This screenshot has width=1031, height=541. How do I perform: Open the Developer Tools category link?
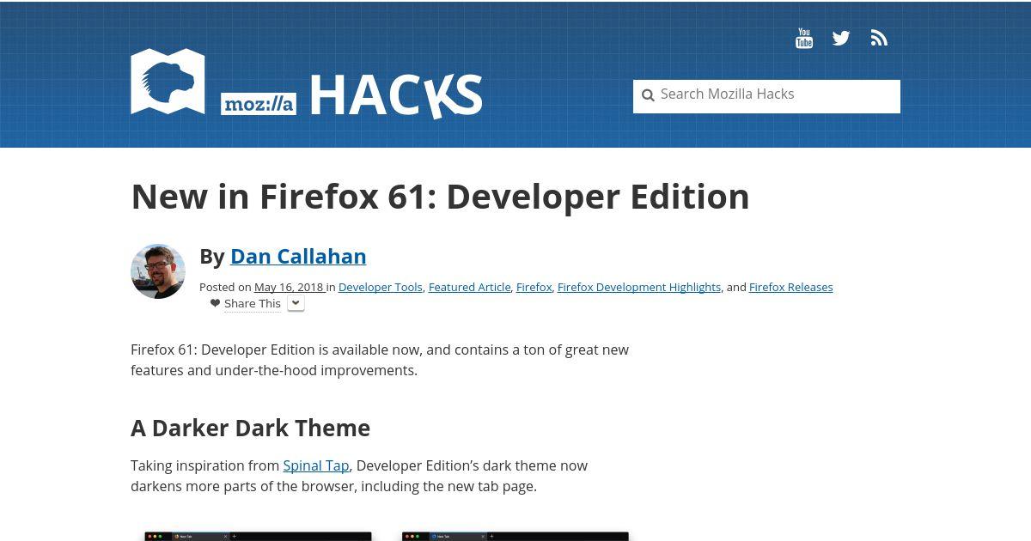(x=381, y=287)
